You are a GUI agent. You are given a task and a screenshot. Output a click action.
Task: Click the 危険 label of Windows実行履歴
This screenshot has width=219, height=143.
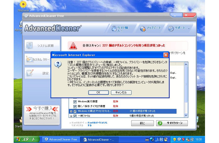[116, 102]
